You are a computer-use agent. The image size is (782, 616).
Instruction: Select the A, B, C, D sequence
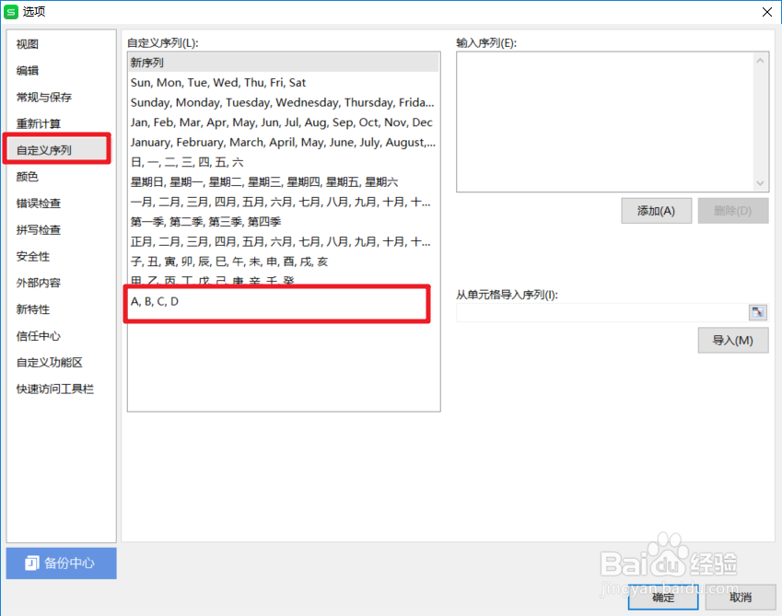click(284, 301)
